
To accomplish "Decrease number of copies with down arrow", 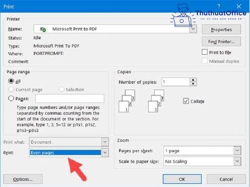I will [193, 84].
